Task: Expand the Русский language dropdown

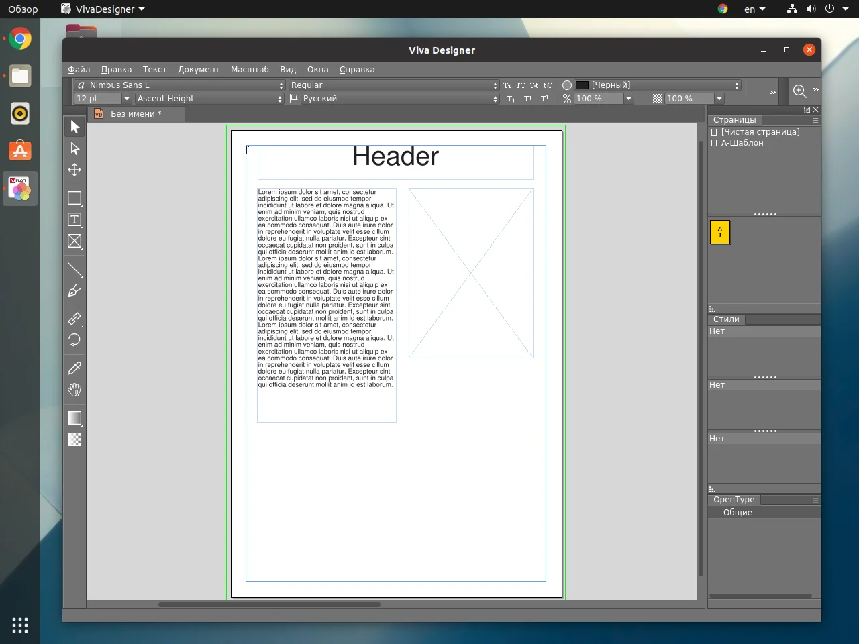Action: coord(394,99)
